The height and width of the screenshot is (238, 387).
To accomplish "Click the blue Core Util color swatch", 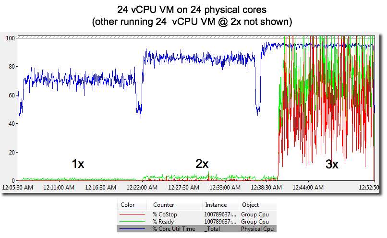I will pos(133,229).
